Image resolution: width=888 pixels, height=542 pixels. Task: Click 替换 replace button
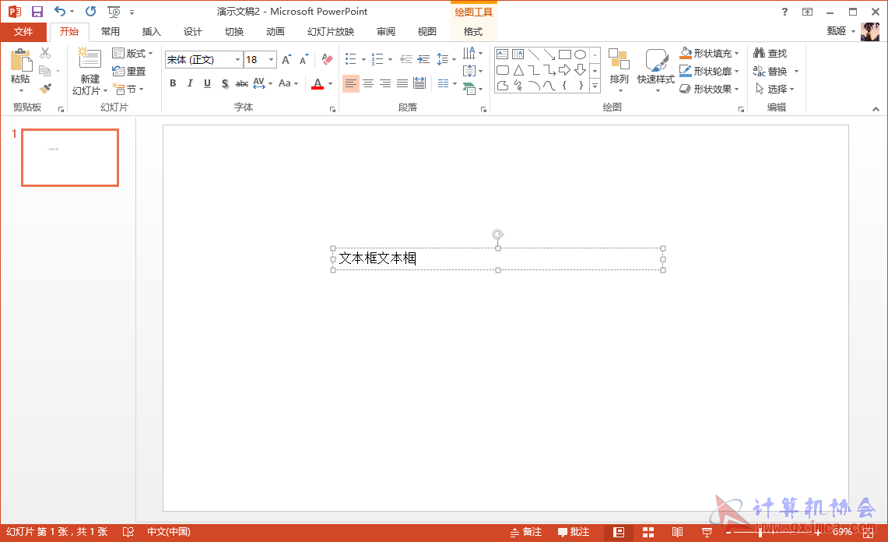[770, 72]
